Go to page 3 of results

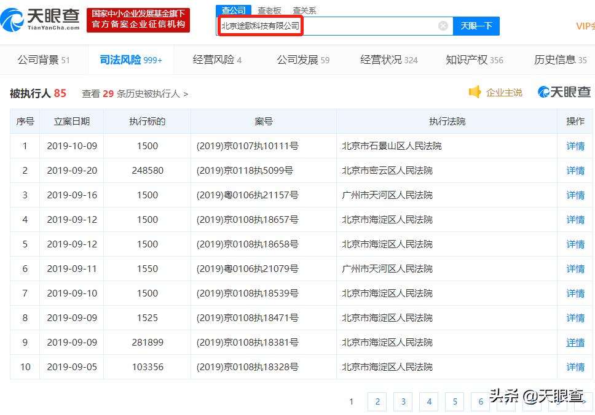(x=403, y=401)
